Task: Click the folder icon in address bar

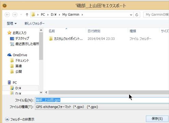Action: (33, 15)
